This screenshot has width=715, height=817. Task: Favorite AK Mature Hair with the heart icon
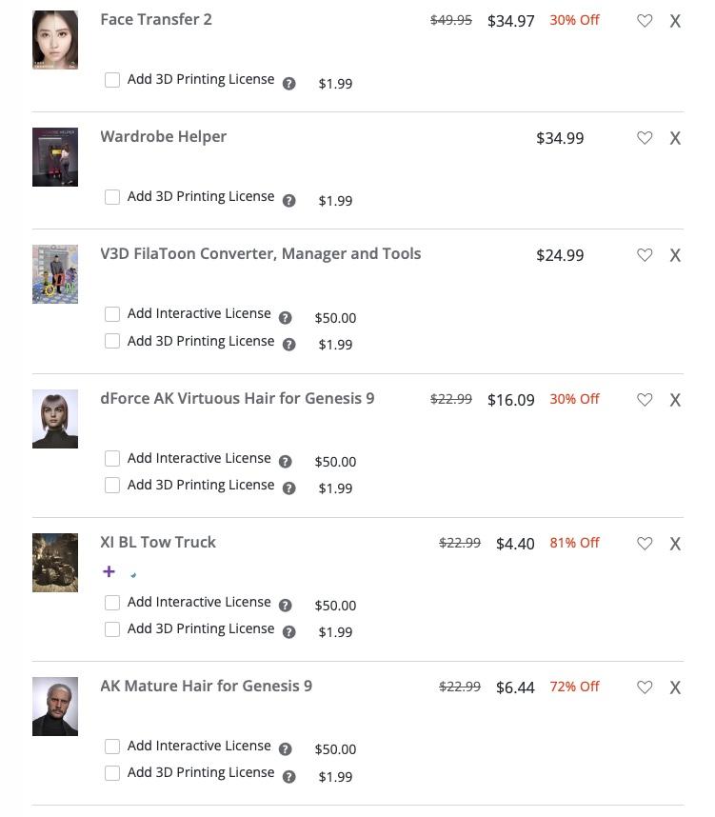pyautogui.click(x=645, y=687)
